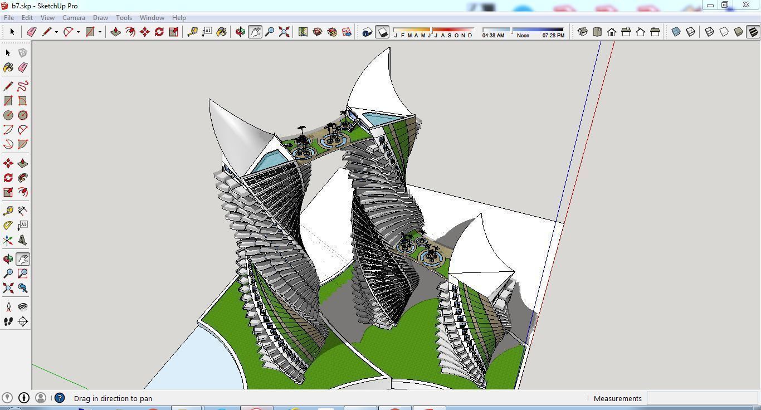761x410 pixels.
Task: Open the Camera menu
Action: tap(74, 18)
